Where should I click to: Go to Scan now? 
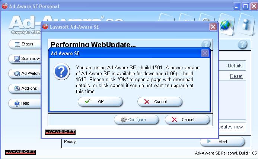tap(25, 59)
